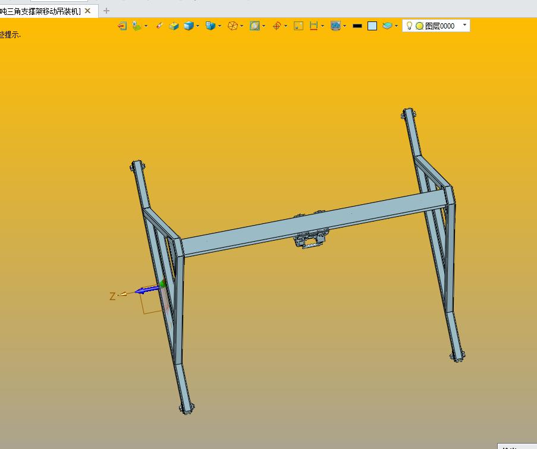
Task: Click the orange wireframe polygon icon
Action: [x=233, y=26]
